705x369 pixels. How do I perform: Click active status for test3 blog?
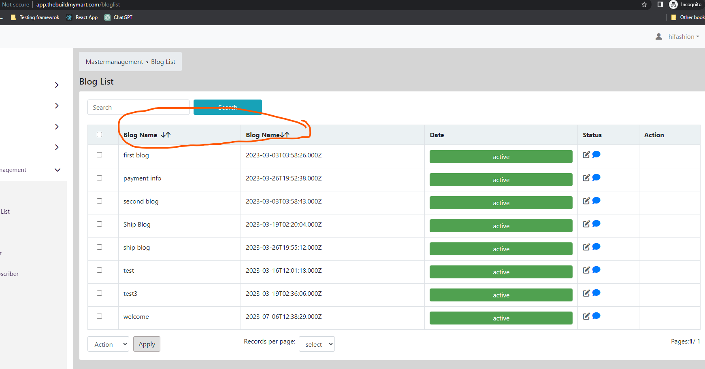501,295
